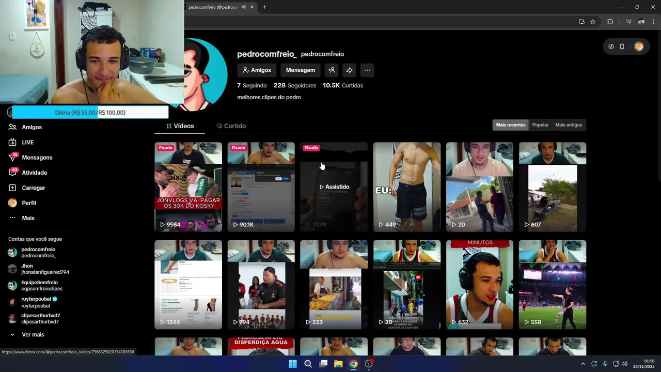Click the 10.5K Curtidas count

pyautogui.click(x=343, y=86)
